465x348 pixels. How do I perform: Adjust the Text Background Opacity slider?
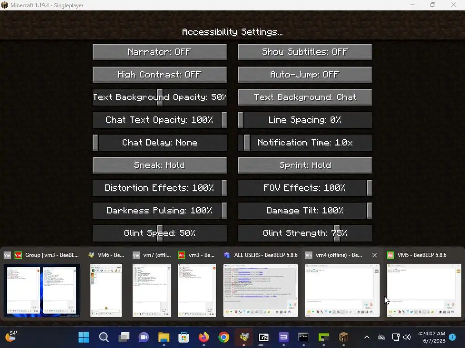pyautogui.click(x=159, y=97)
